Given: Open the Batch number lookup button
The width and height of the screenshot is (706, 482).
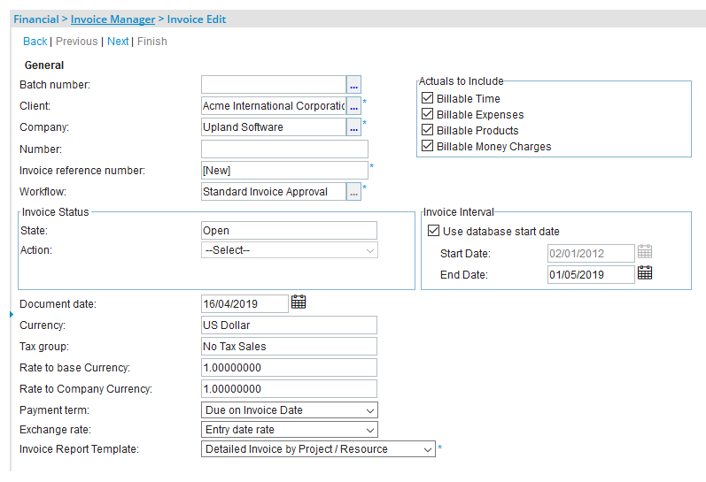Looking at the screenshot, I should [x=353, y=85].
